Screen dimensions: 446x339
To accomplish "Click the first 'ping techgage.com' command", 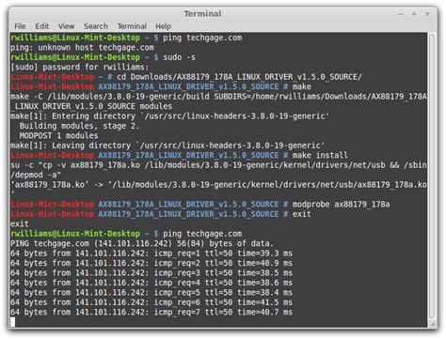I will (x=202, y=38).
